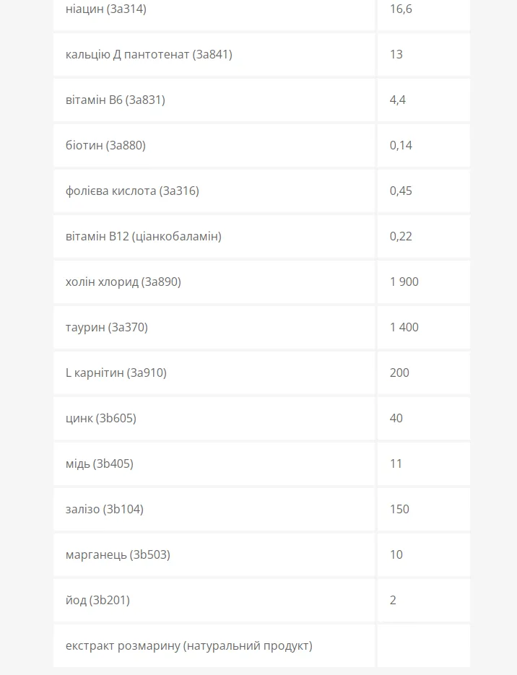Click the екстракт розмарину row text

[189, 645]
